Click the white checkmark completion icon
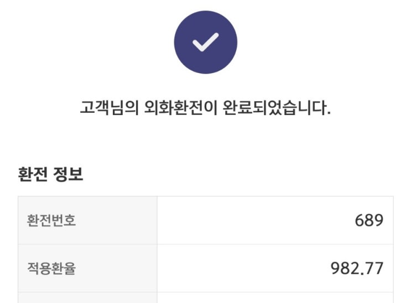 pyautogui.click(x=205, y=43)
